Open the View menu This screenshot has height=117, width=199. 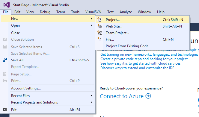[30, 12]
